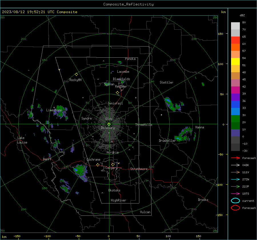Click the red forecast arrow in legend
257x240 pixels.
pyautogui.click(x=235, y=158)
